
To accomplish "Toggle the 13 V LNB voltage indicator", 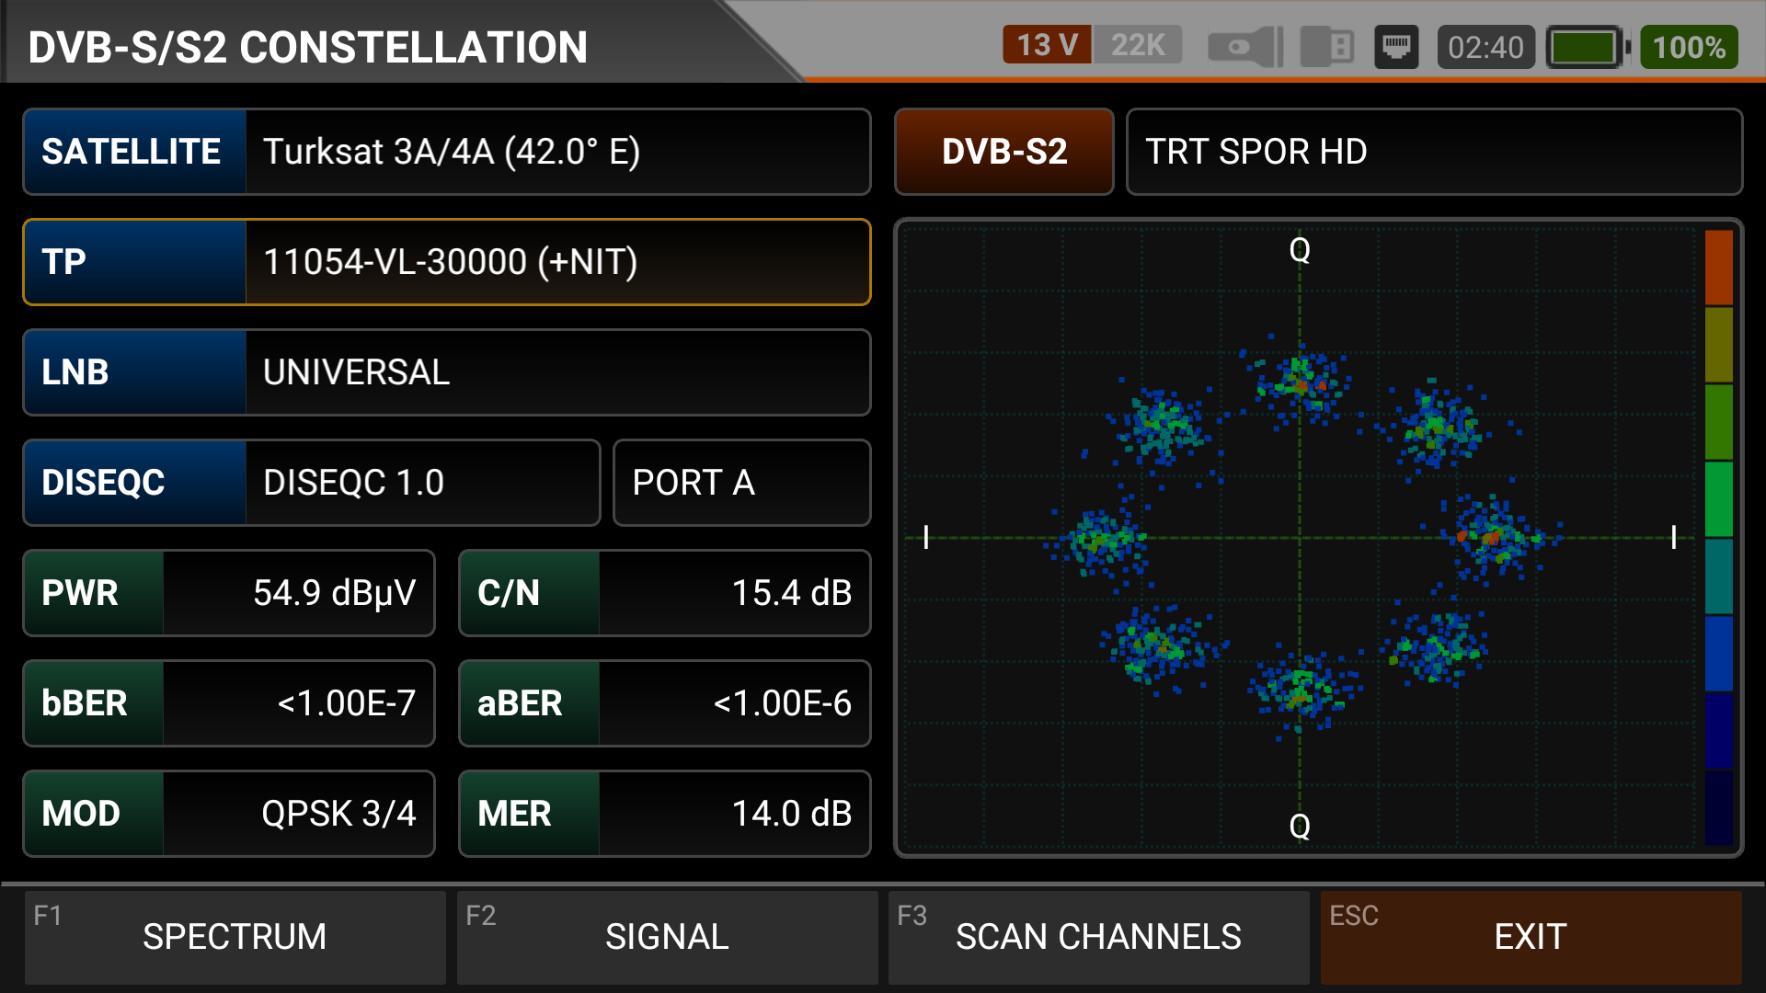I will pyautogui.click(x=1046, y=45).
